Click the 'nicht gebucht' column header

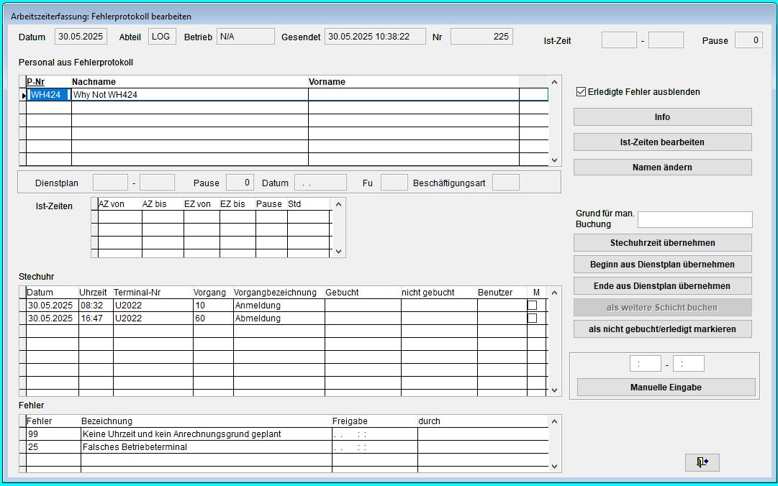pos(439,293)
